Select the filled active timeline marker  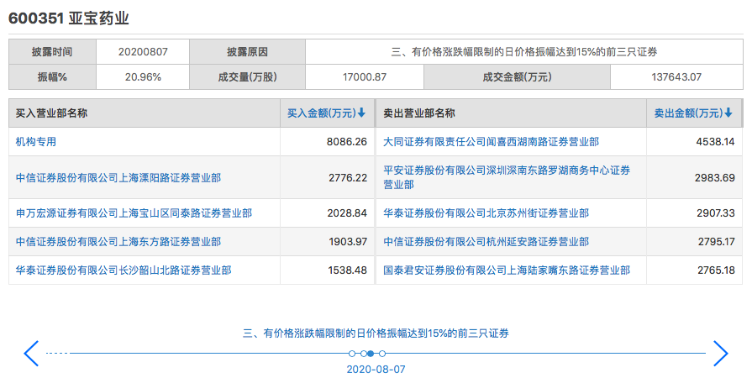[x=371, y=354]
